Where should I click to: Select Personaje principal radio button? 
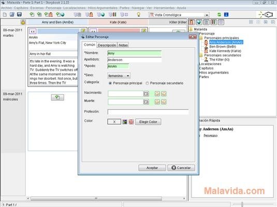110,83
